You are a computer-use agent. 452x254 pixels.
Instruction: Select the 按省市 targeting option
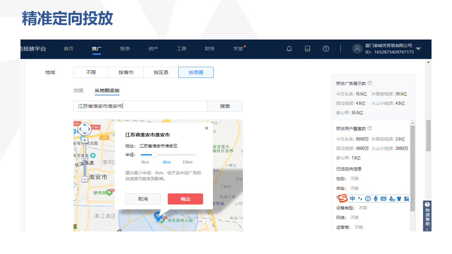pyautogui.click(x=126, y=72)
